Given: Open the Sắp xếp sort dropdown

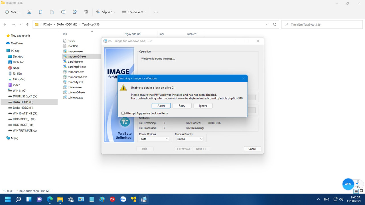Looking at the screenshot, I should [x=106, y=12].
